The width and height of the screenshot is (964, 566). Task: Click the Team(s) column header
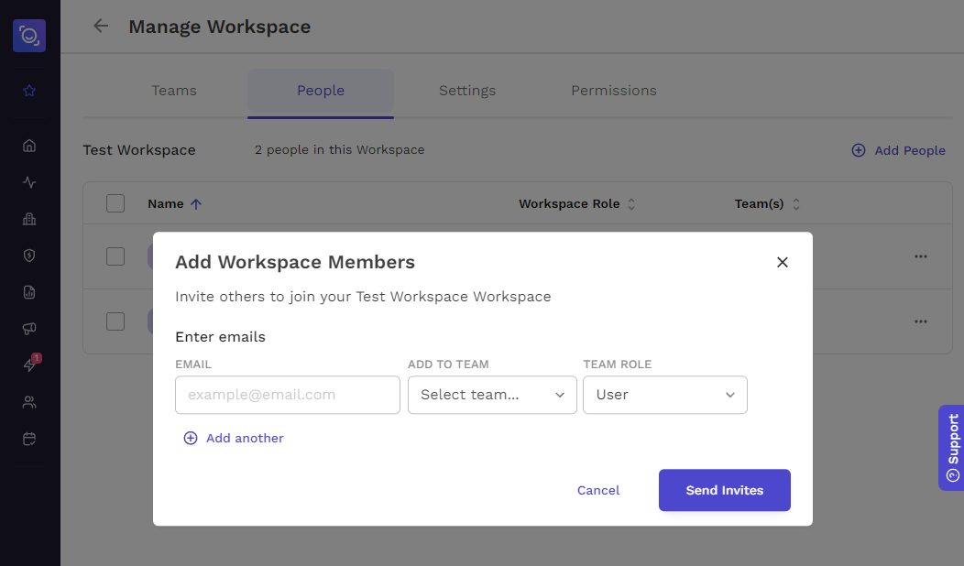point(760,204)
